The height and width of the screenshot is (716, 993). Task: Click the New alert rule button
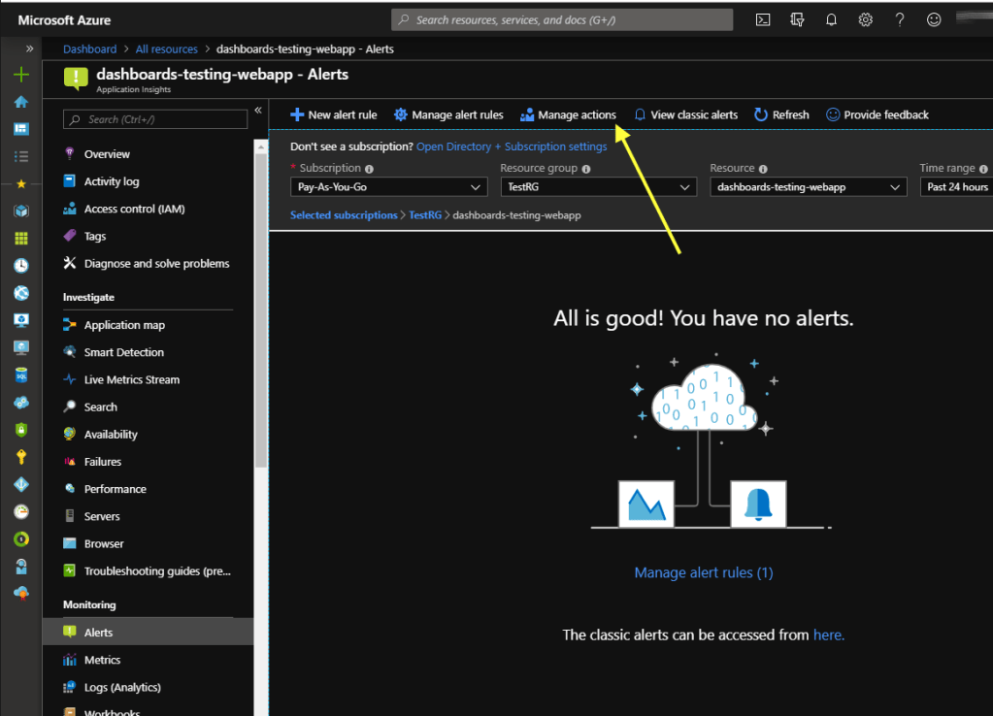tap(334, 114)
